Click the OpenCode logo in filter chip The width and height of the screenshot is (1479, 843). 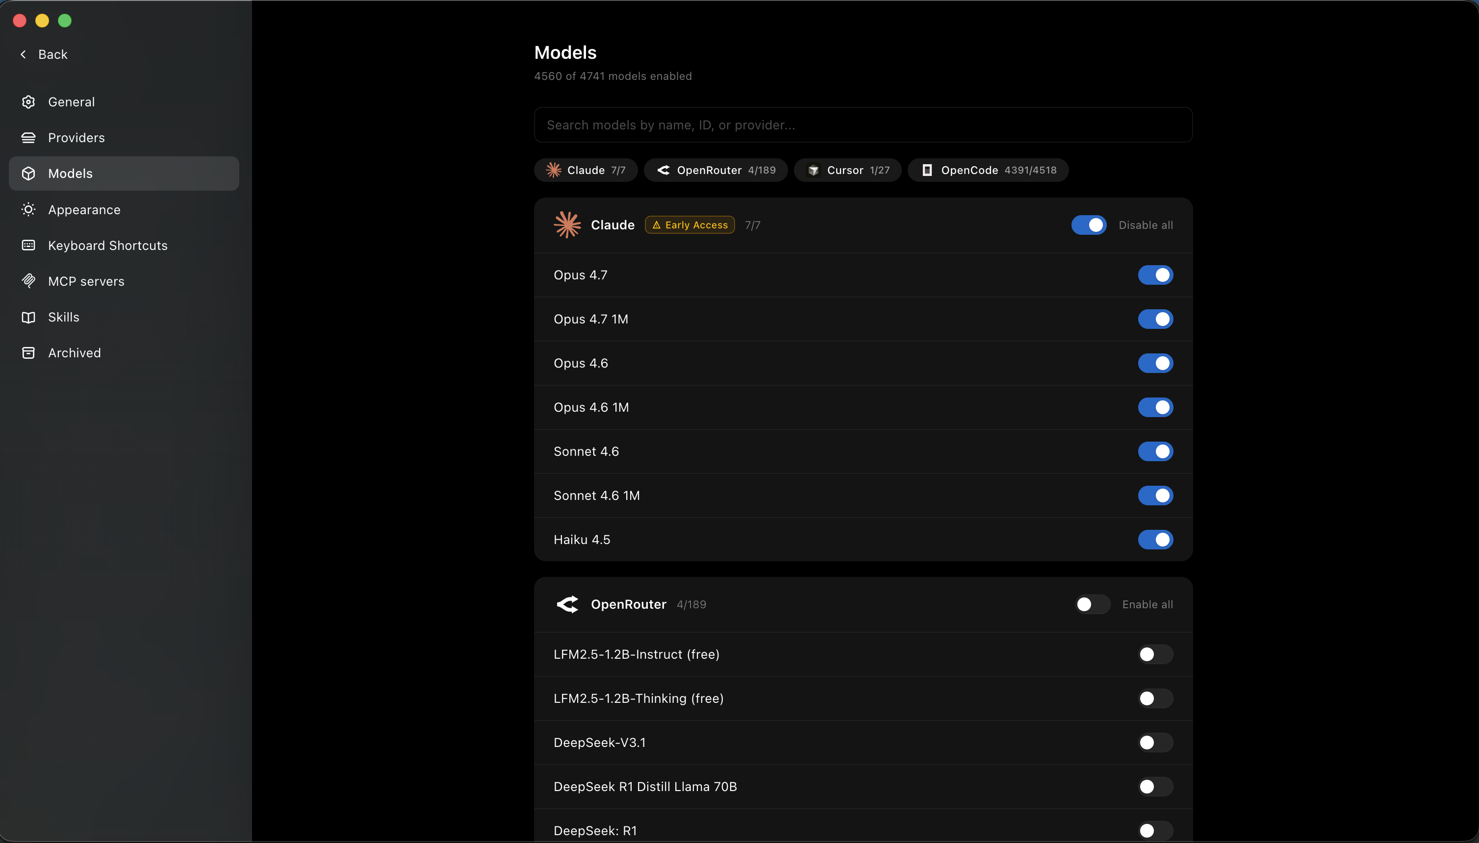(x=927, y=170)
